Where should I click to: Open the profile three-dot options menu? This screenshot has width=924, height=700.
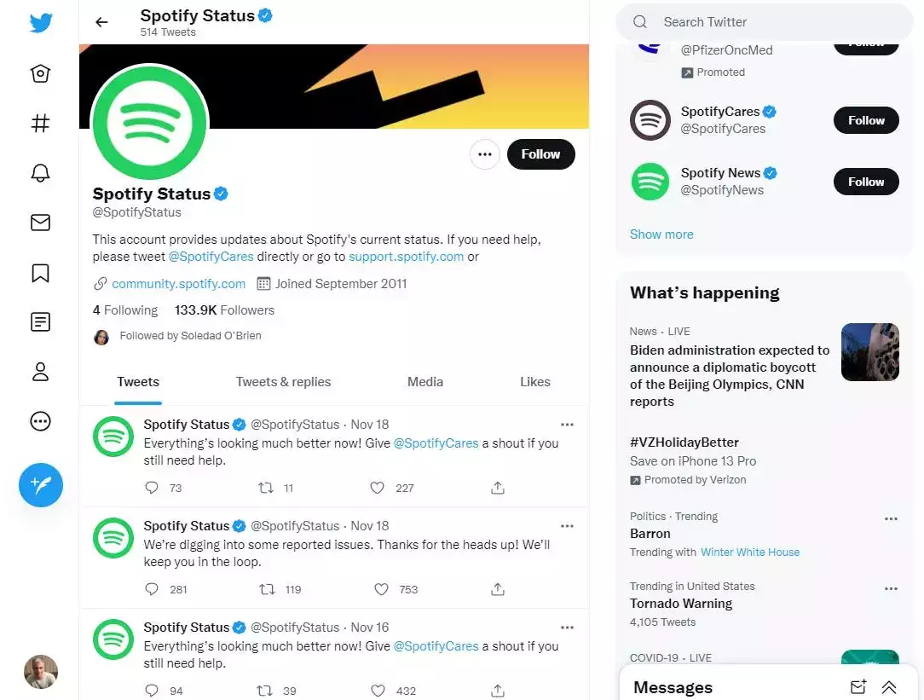(485, 154)
